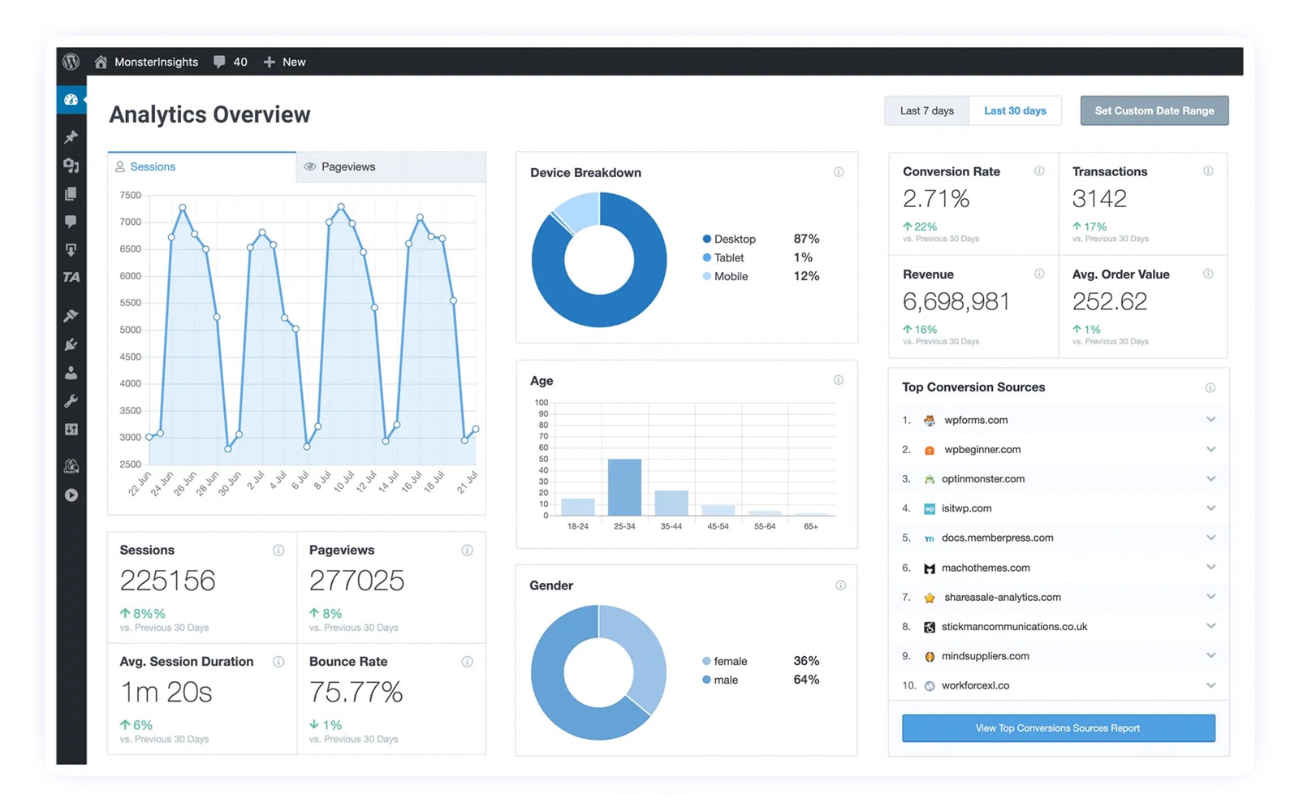
Task: Open Users via the person icon
Action: point(71,373)
